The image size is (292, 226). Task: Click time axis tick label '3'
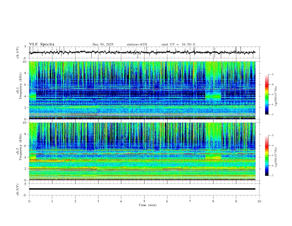[98, 201]
